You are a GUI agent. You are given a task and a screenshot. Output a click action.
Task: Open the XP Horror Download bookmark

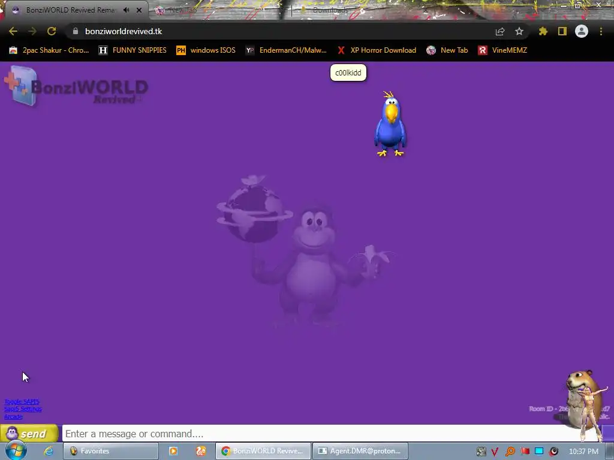pos(377,50)
